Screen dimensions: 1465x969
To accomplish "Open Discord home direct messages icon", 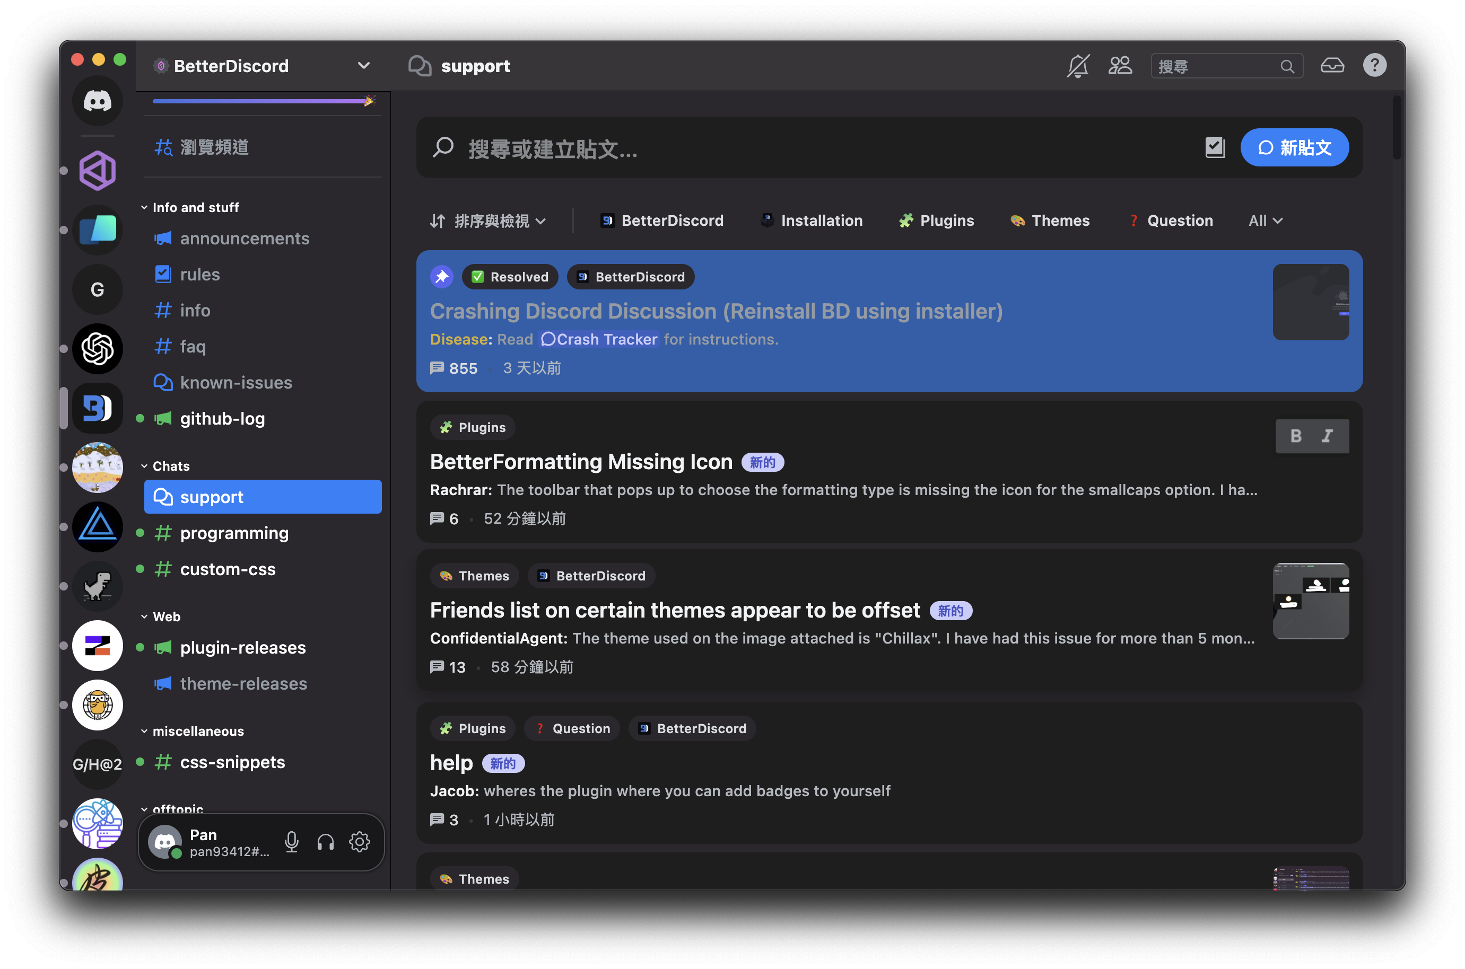I will [97, 101].
